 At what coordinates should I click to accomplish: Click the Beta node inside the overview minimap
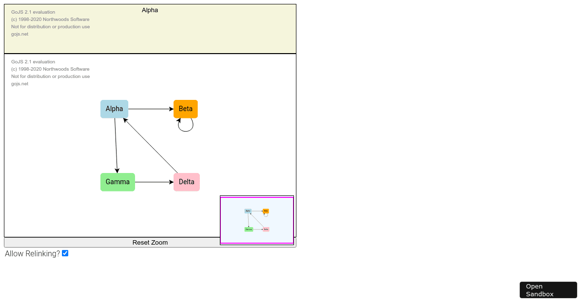[265, 211]
